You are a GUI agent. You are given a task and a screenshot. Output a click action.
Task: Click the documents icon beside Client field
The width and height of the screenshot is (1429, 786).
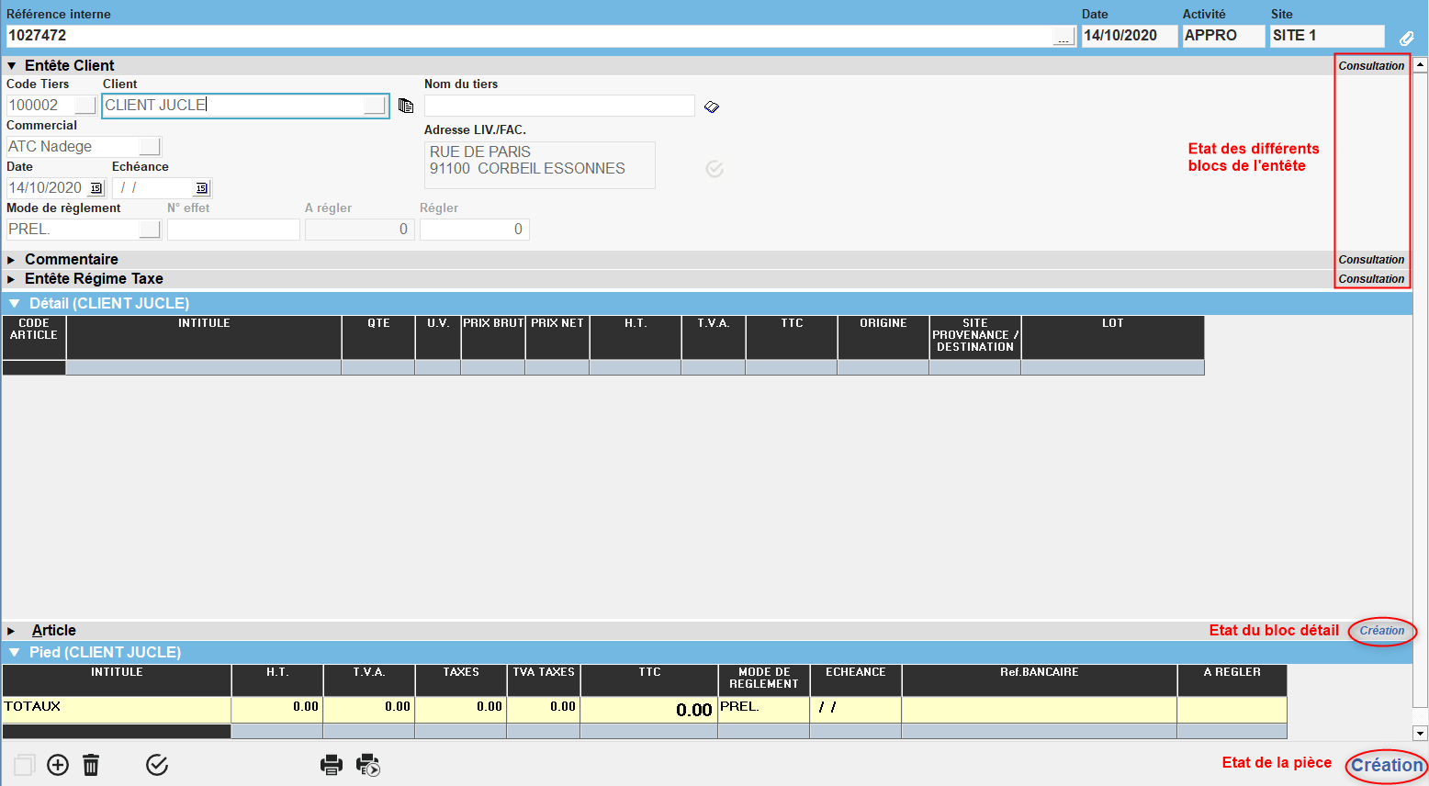pos(406,106)
